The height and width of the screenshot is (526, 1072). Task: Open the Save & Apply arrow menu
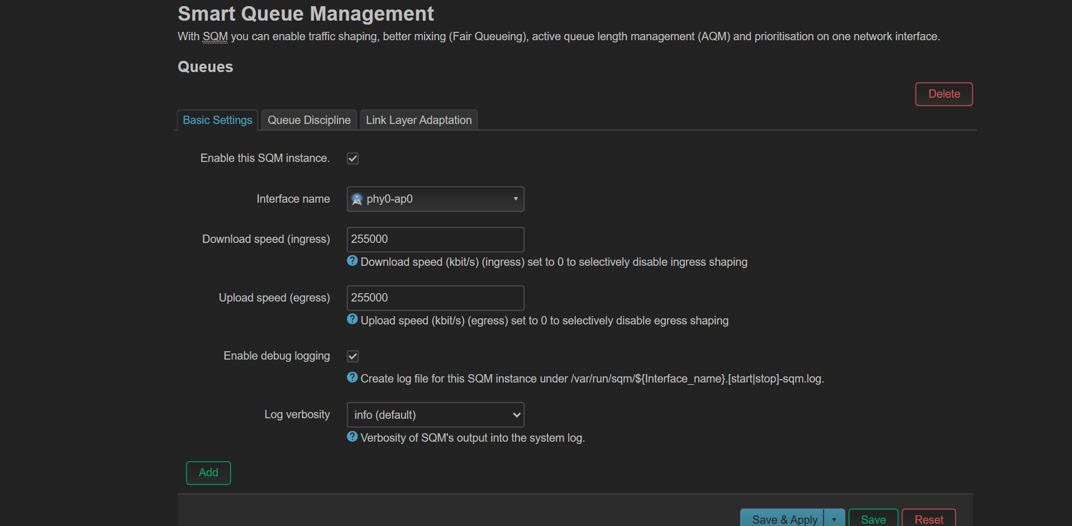(834, 519)
